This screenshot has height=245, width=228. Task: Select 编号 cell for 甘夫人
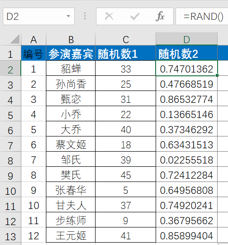tap(34, 205)
